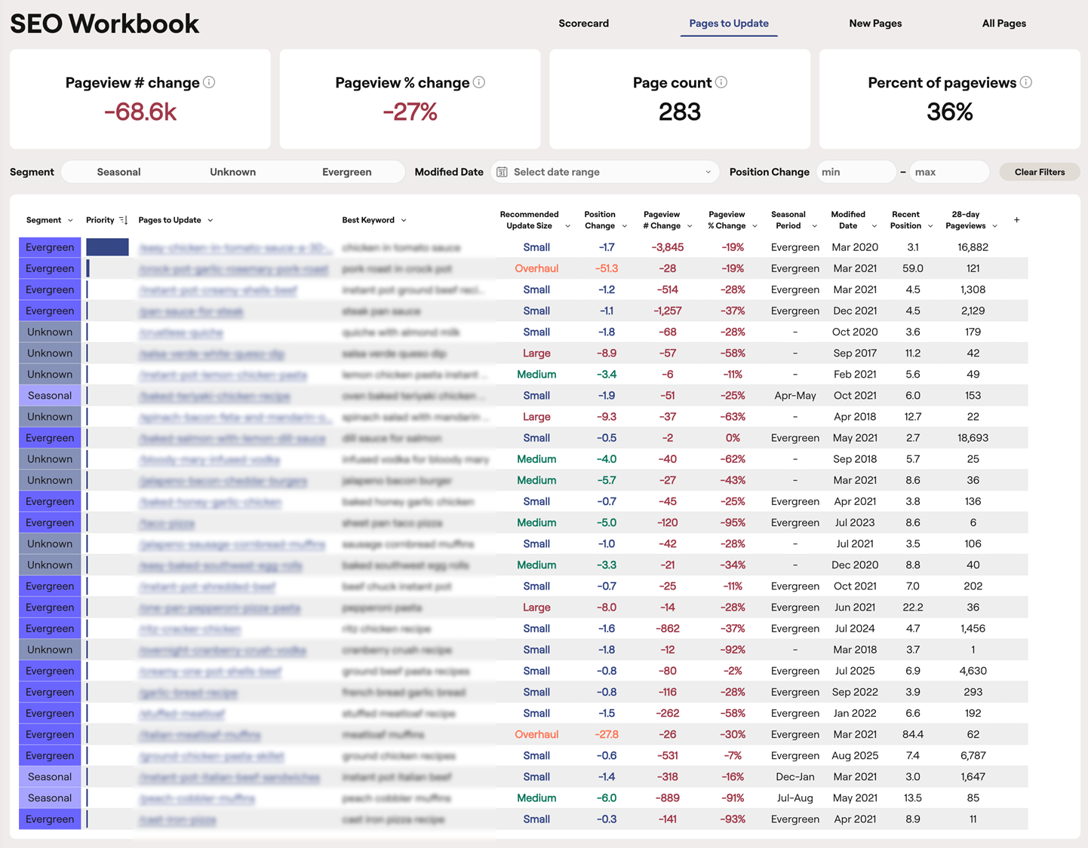Click the -1,257 pageview change cell
This screenshot has width=1088, height=848.
pyautogui.click(x=668, y=311)
